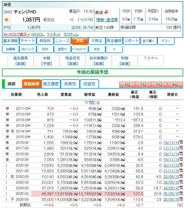Open the NSSOL related stock link
The height and width of the screenshot is (208, 184).
[x=38, y=34]
